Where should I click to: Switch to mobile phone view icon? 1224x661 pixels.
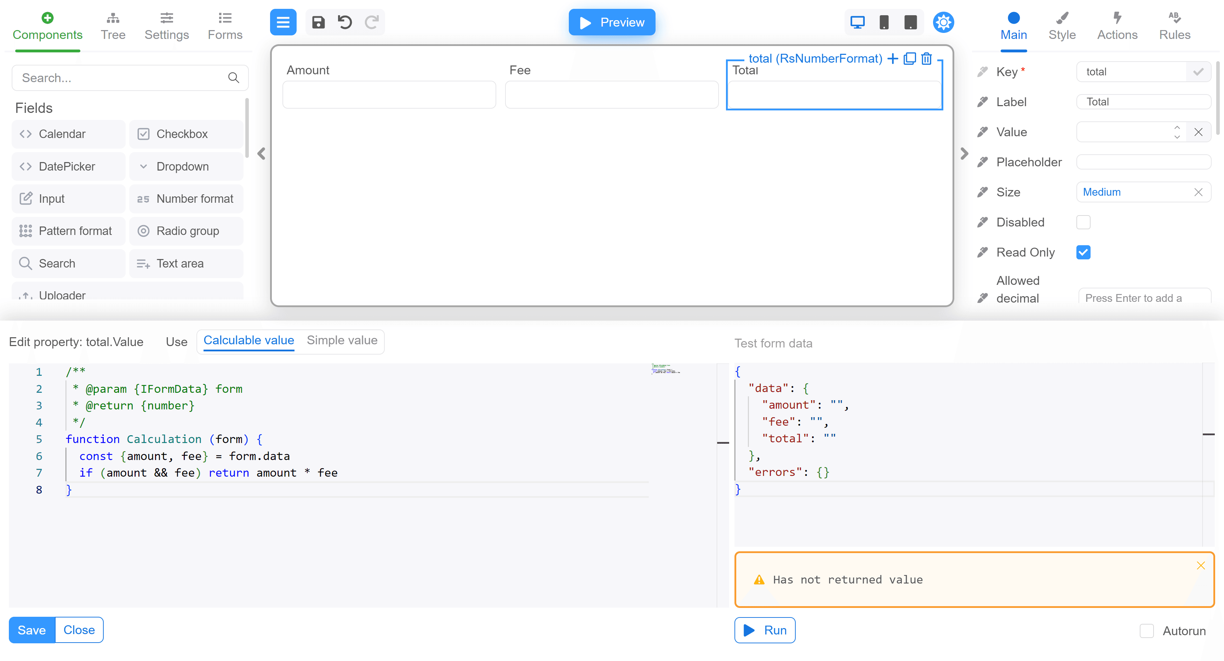pos(884,22)
